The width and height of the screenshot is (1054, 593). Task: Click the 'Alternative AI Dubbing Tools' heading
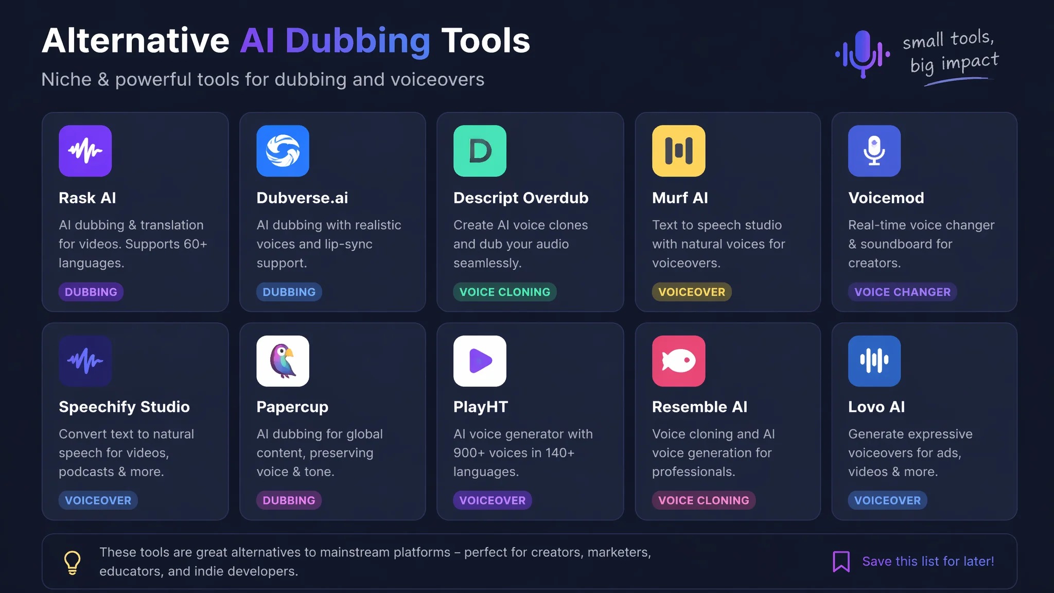point(286,41)
